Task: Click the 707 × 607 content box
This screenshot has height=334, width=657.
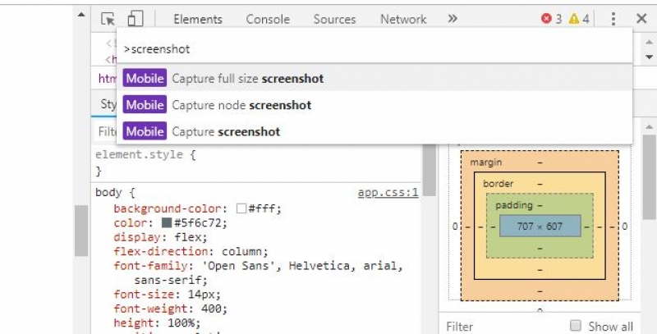Action: tap(540, 226)
